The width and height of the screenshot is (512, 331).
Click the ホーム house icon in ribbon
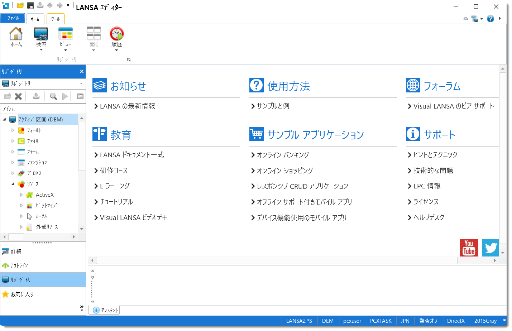(x=16, y=34)
